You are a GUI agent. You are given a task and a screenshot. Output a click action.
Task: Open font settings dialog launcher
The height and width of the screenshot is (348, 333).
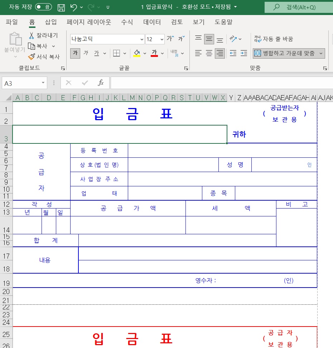pyautogui.click(x=186, y=68)
